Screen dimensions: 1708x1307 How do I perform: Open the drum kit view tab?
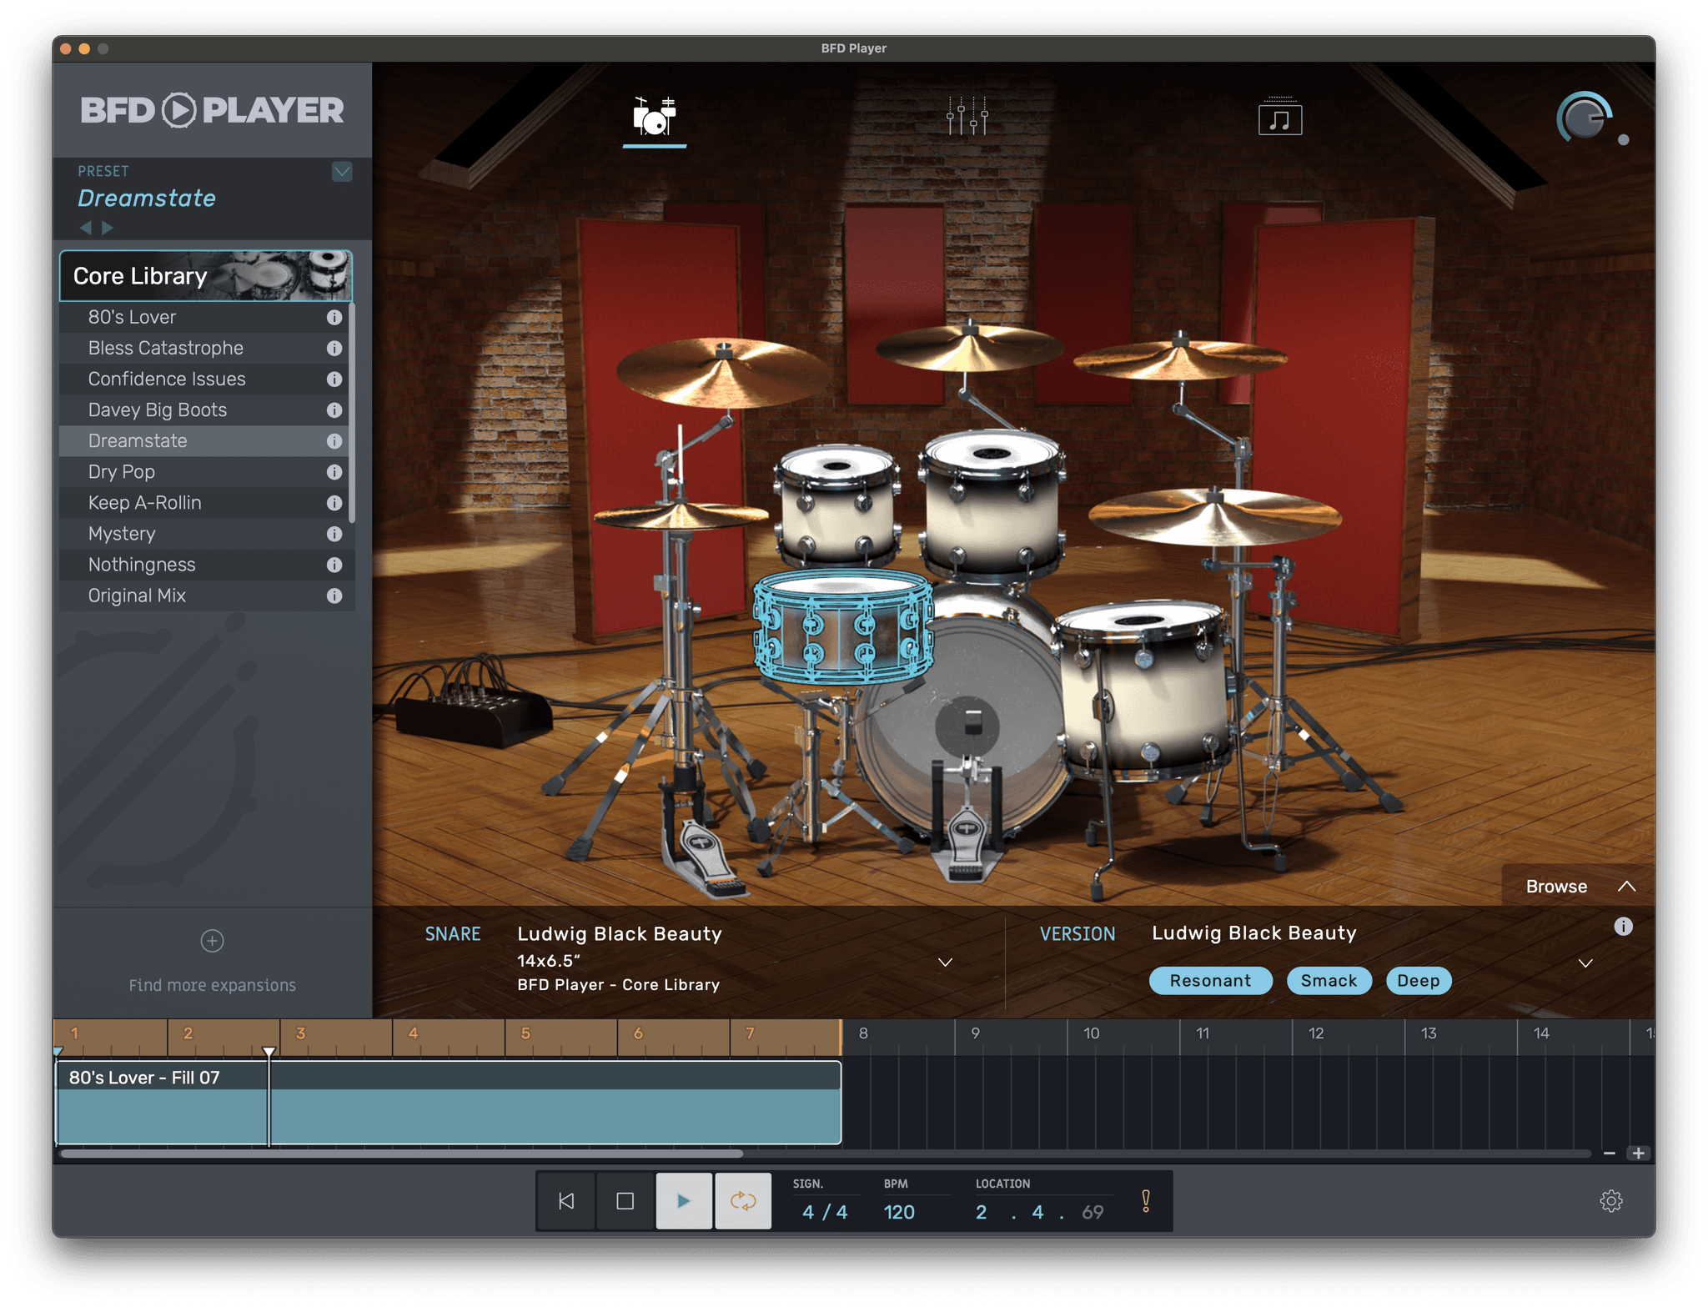click(x=654, y=118)
